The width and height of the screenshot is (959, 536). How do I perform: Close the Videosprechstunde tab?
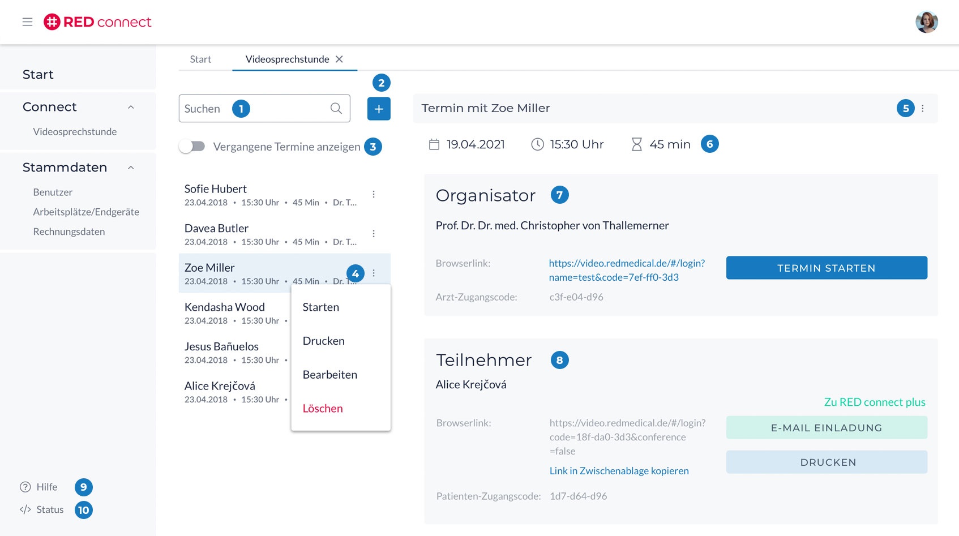pos(339,59)
